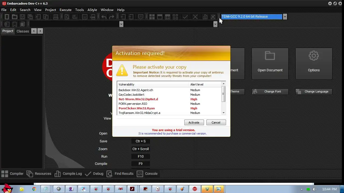
Task: Open the AStyle menu
Action: [x=92, y=10]
